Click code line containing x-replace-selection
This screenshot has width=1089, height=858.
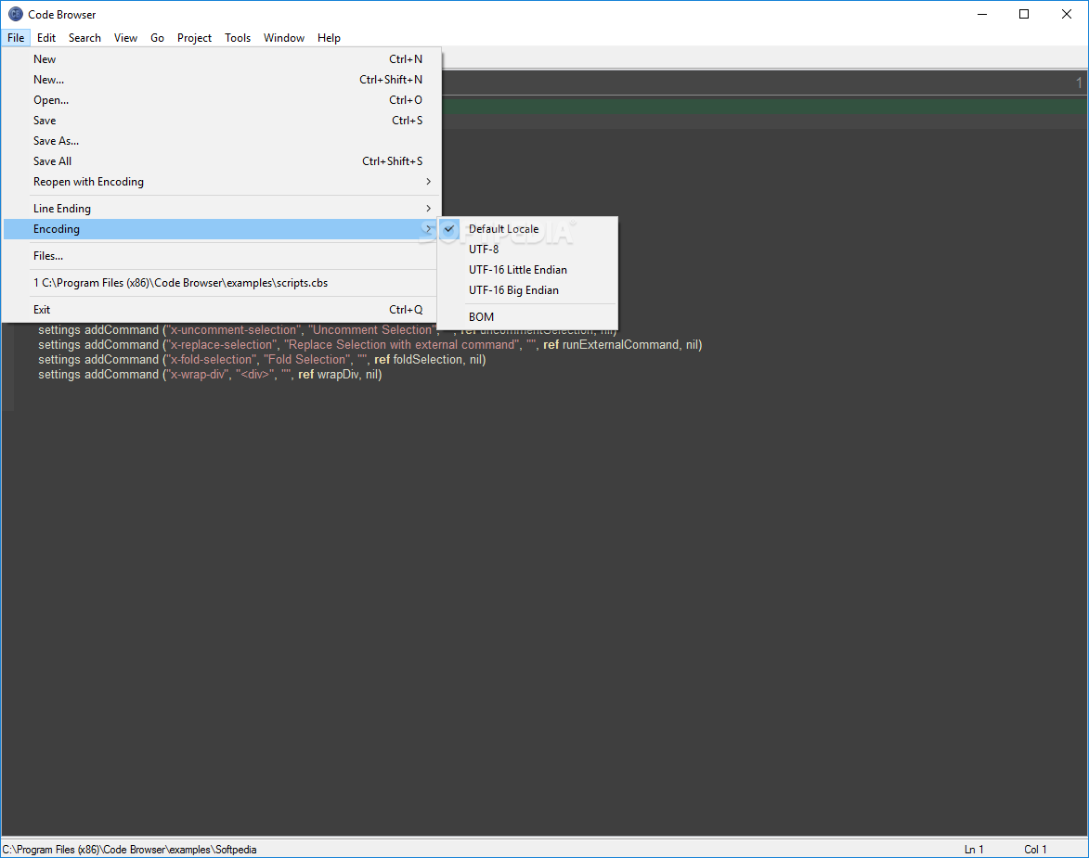click(370, 345)
